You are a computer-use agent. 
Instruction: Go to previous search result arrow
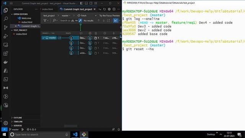(99, 20)
